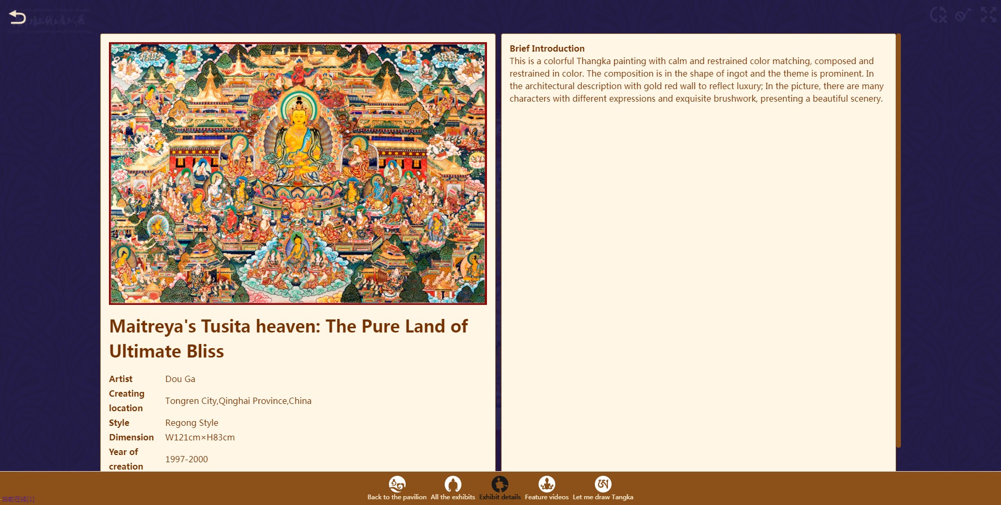The height and width of the screenshot is (505, 1001).
Task: Click the Brief Introduction heading
Action: tap(547, 48)
